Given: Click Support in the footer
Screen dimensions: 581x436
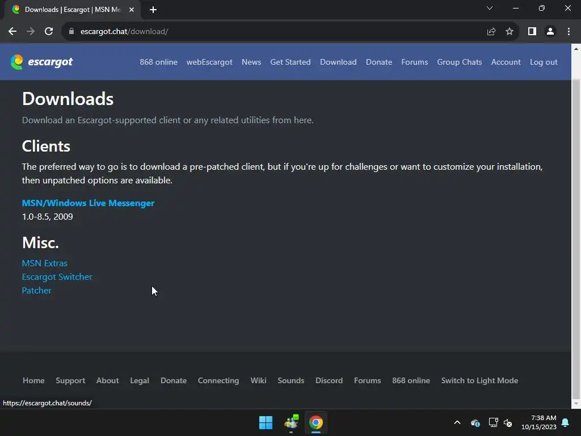Looking at the screenshot, I should click(x=70, y=380).
